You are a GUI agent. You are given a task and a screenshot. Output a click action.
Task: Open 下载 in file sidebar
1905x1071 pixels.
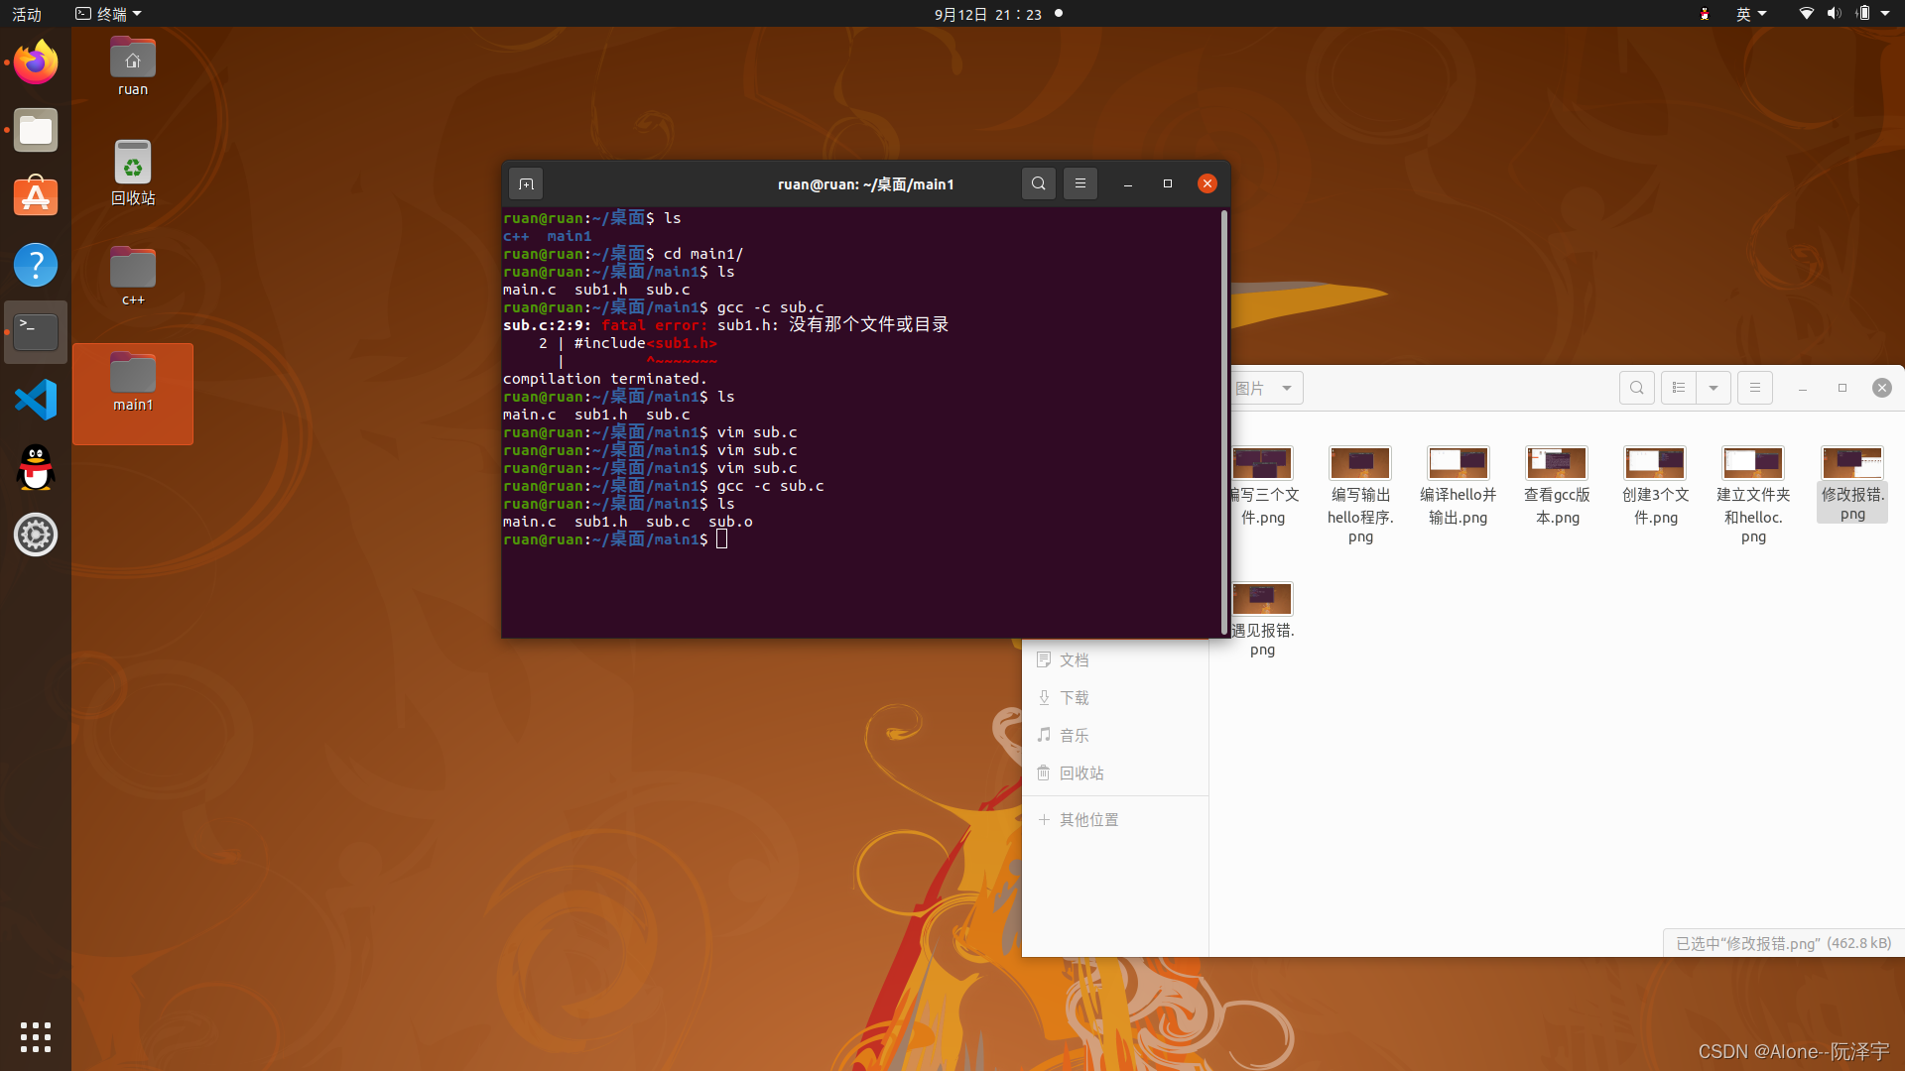(1074, 698)
